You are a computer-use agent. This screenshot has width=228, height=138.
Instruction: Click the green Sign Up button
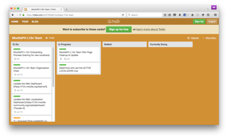(199, 22)
